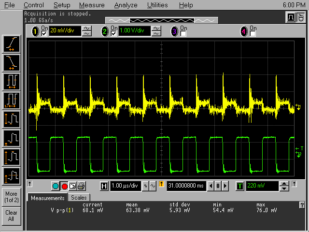Image resolution: width=309 pixels, height=232 pixels.
Task: Click the Clear All button
Action: [11, 216]
